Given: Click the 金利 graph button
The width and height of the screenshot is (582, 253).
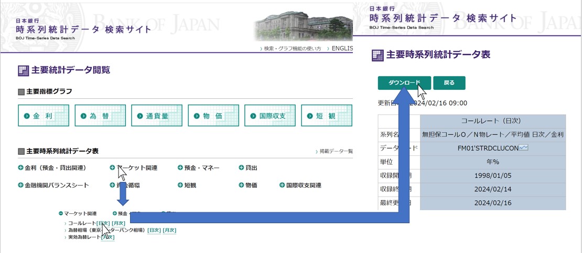Looking at the screenshot, I should (x=43, y=116).
